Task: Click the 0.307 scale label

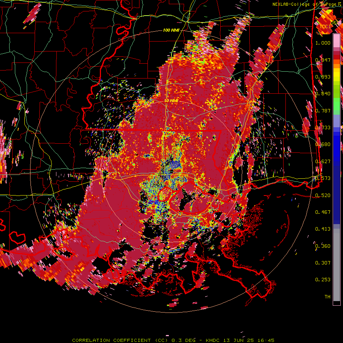Action: click(x=323, y=263)
